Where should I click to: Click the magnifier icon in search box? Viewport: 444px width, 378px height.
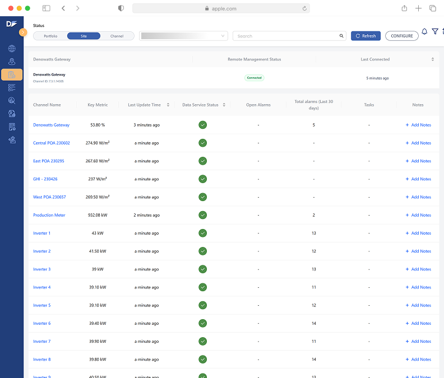[341, 36]
